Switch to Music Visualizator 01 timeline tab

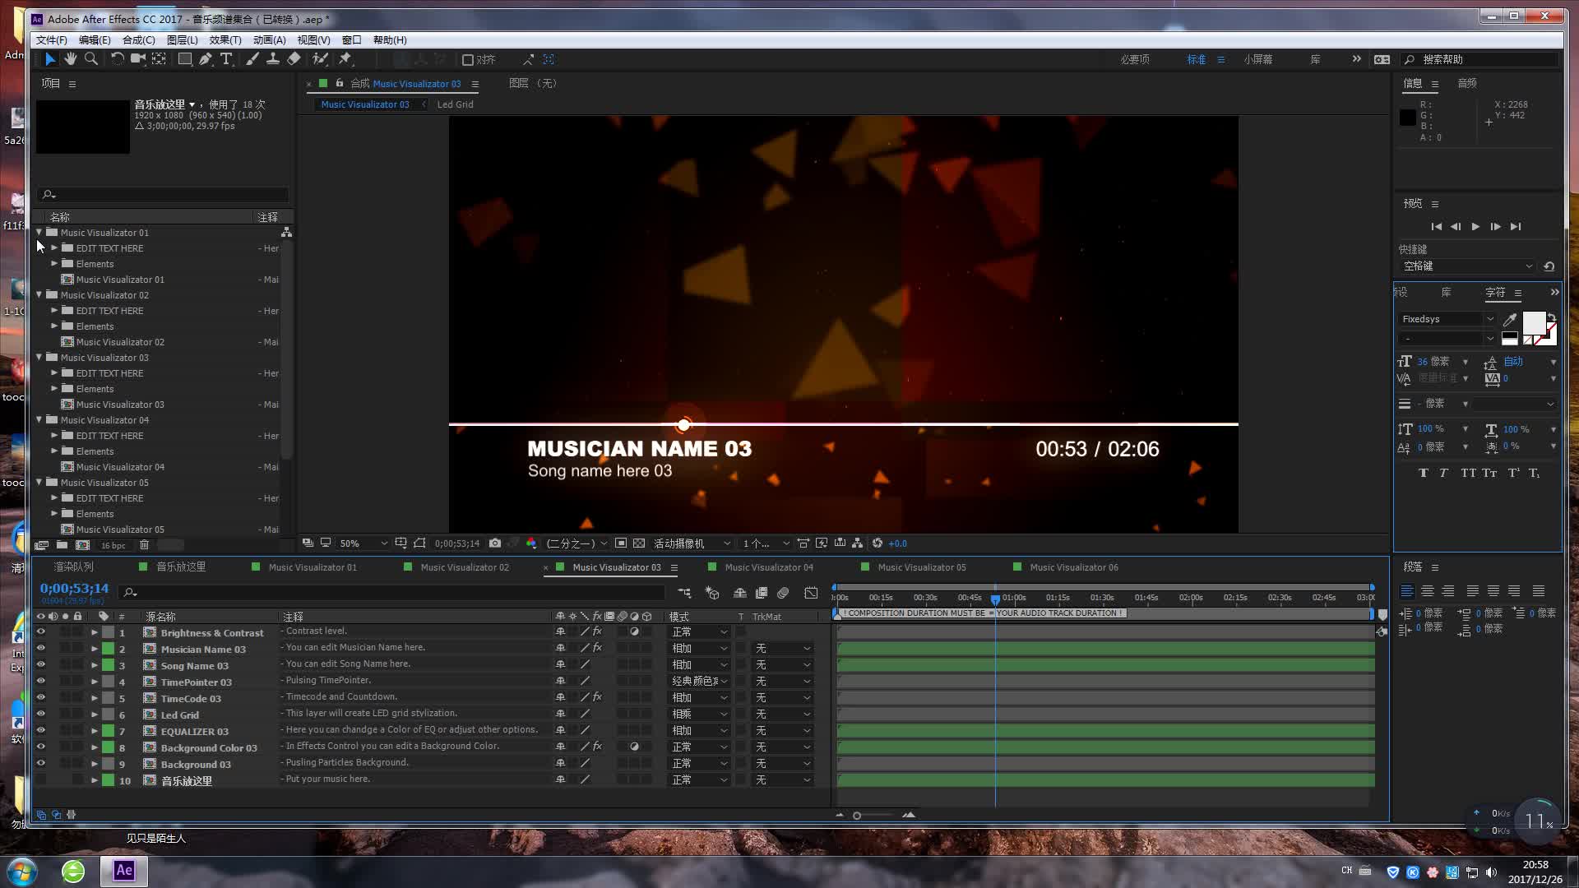click(313, 567)
